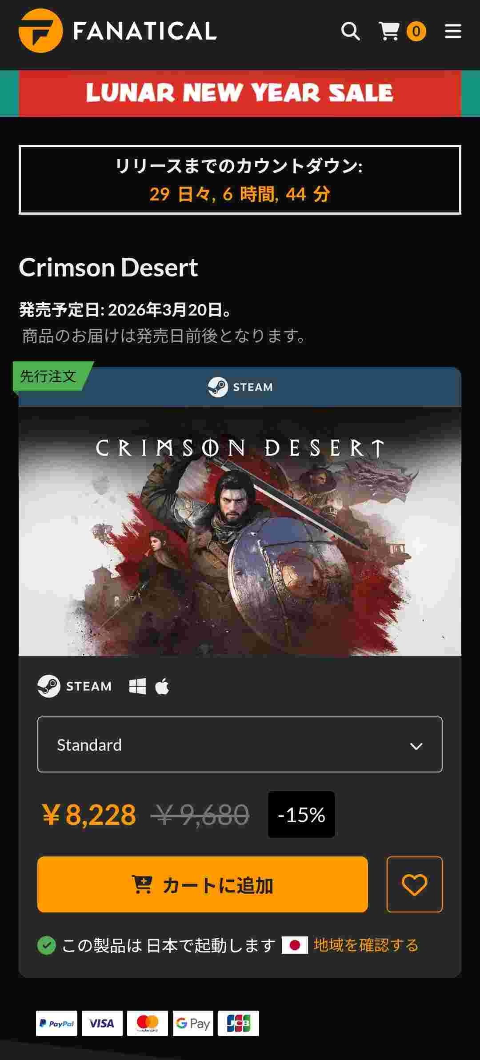480x1060 pixels.
Task: Click the Steam tab header above artwork
Action: pos(240,387)
